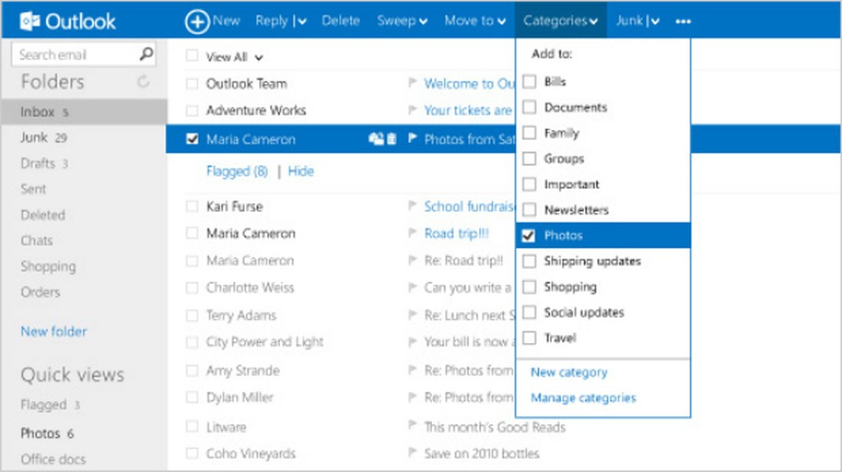
Task: Select the Kari Furse email checkbox
Action: (192, 207)
